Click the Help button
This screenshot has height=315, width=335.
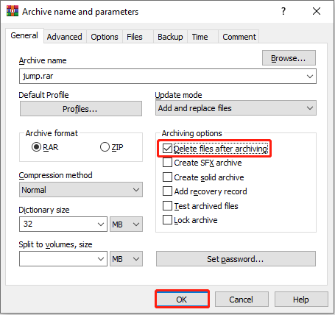(x=301, y=300)
